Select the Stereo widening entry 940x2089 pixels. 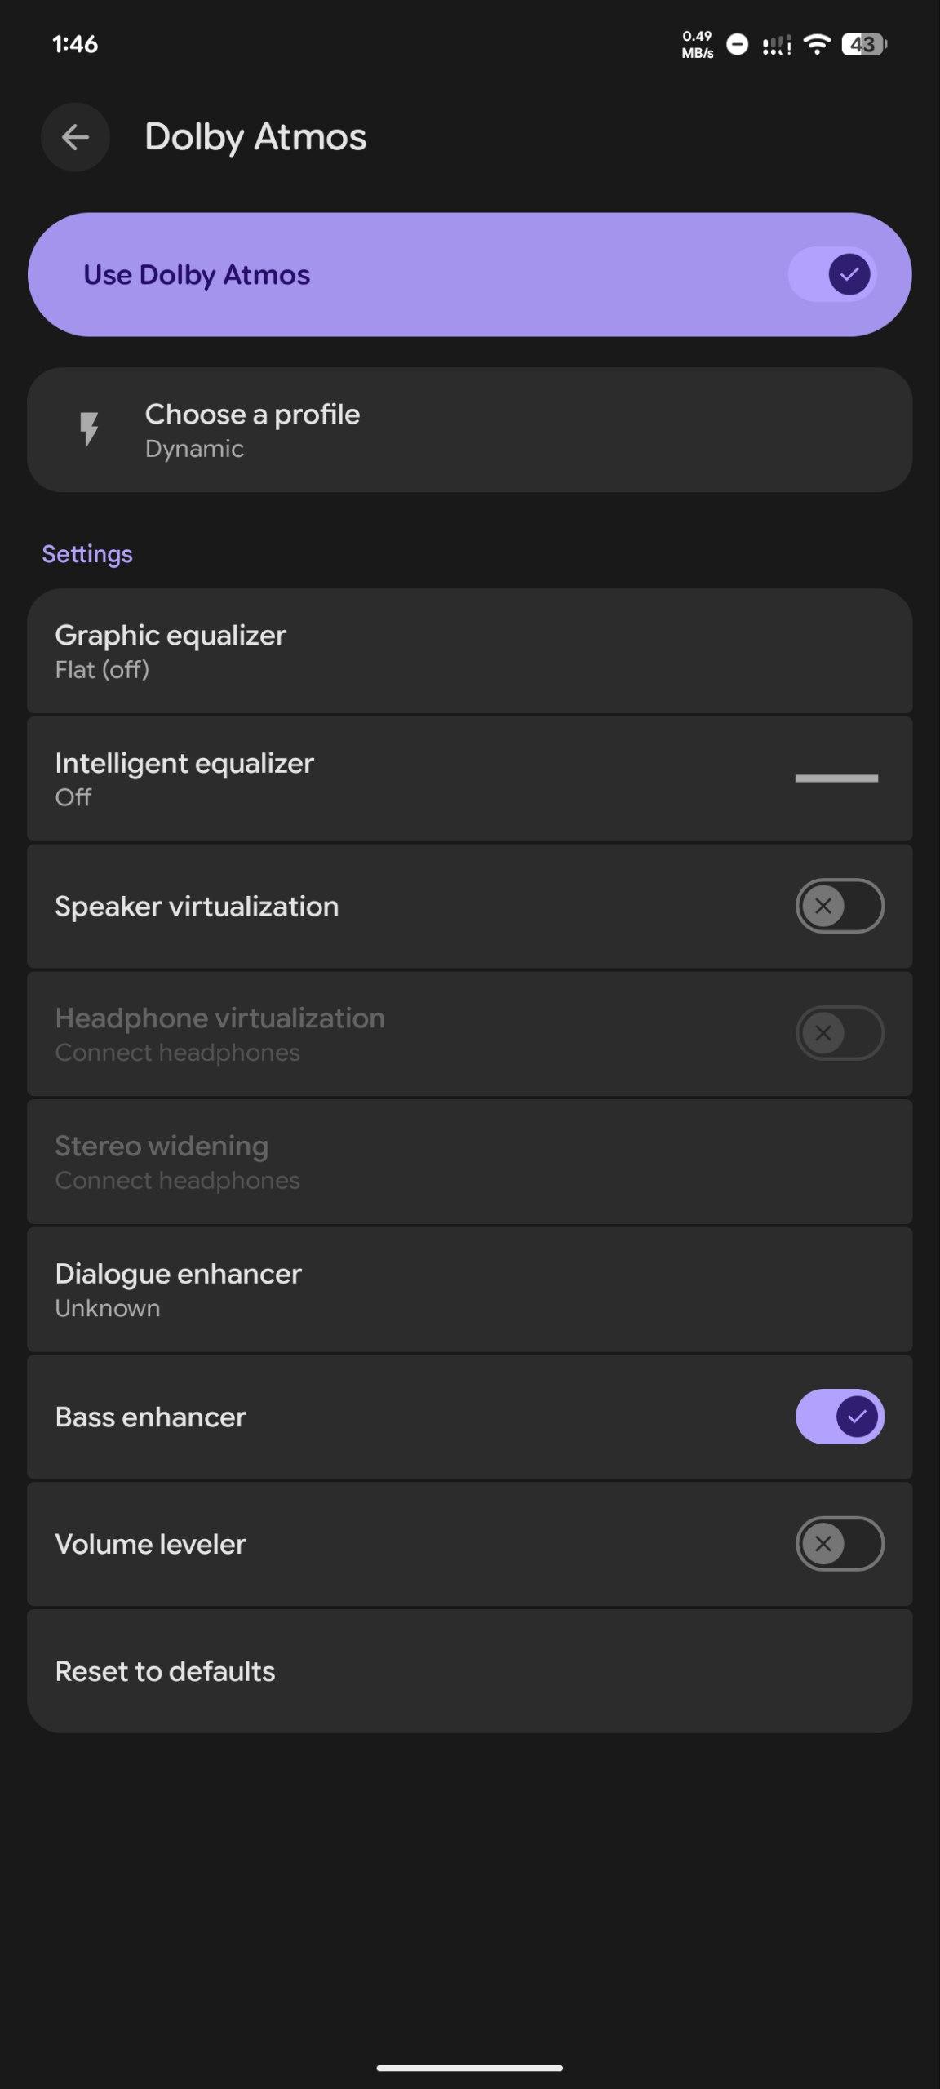point(469,1162)
